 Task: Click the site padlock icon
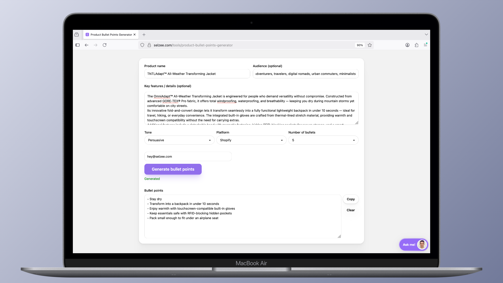tap(149, 45)
